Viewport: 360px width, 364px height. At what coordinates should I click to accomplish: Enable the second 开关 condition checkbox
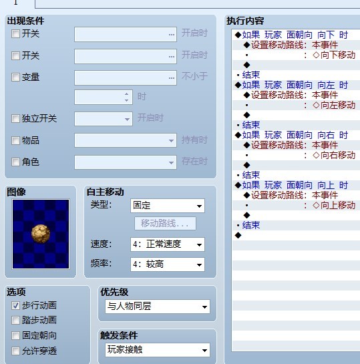pyautogui.click(x=15, y=55)
